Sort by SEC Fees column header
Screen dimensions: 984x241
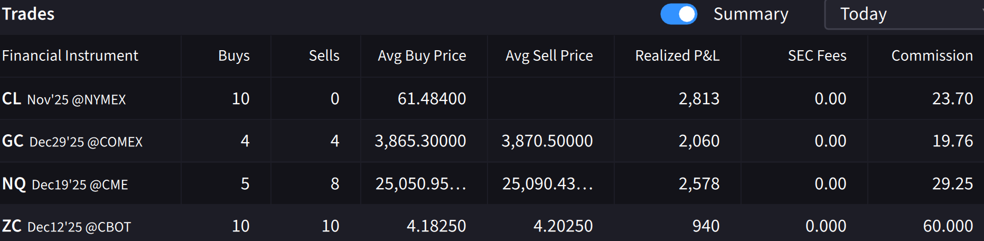[817, 55]
